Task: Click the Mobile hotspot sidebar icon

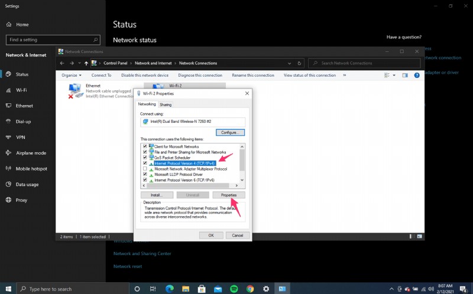Action: coord(8,168)
